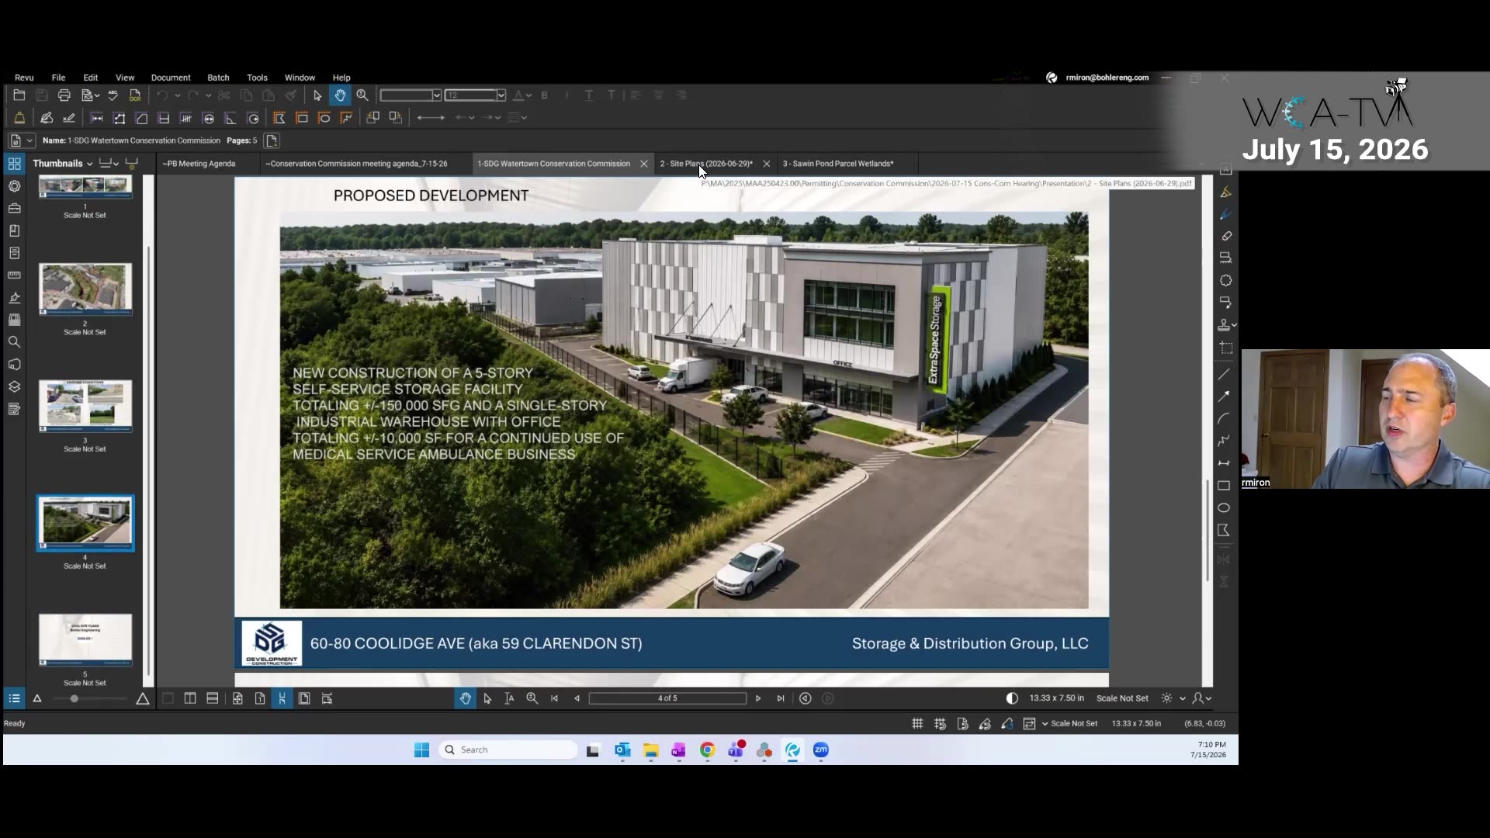The height and width of the screenshot is (838, 1490).
Task: Choose the Rectangle shape tool
Action: click(x=1224, y=486)
